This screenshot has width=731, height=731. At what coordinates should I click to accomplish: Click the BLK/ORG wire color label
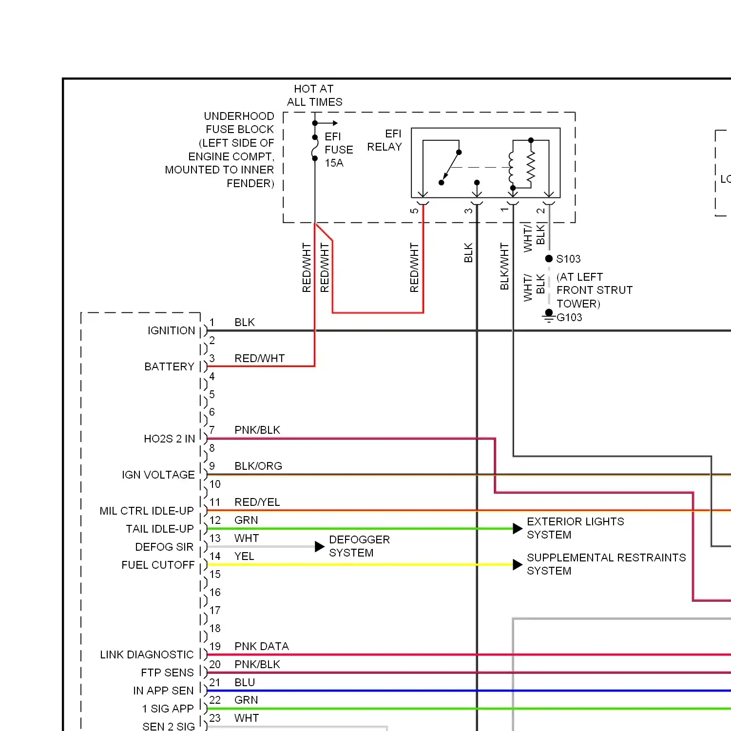coord(258,466)
